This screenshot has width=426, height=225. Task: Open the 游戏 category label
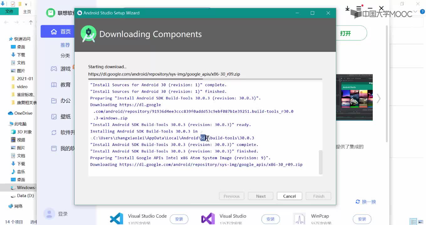(x=65, y=69)
